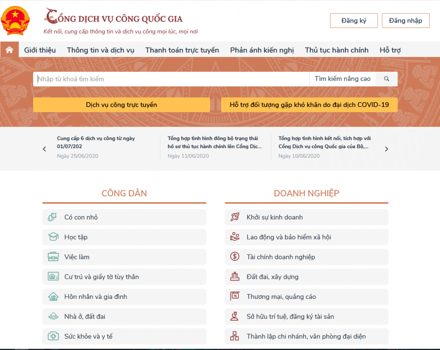Open the Thủ tục hành chính menu
Image resolution: width=440 pixels, height=350 pixels.
[x=336, y=50]
